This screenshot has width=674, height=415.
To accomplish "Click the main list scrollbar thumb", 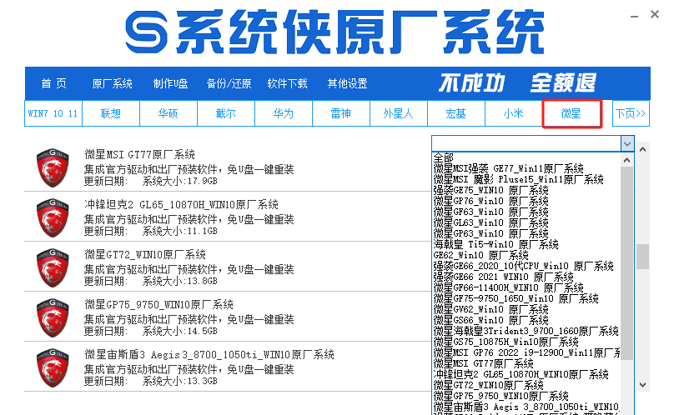I will pos(642,257).
